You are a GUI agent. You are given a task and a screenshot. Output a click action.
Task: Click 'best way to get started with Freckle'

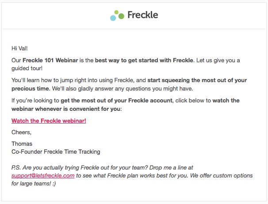point(144,60)
